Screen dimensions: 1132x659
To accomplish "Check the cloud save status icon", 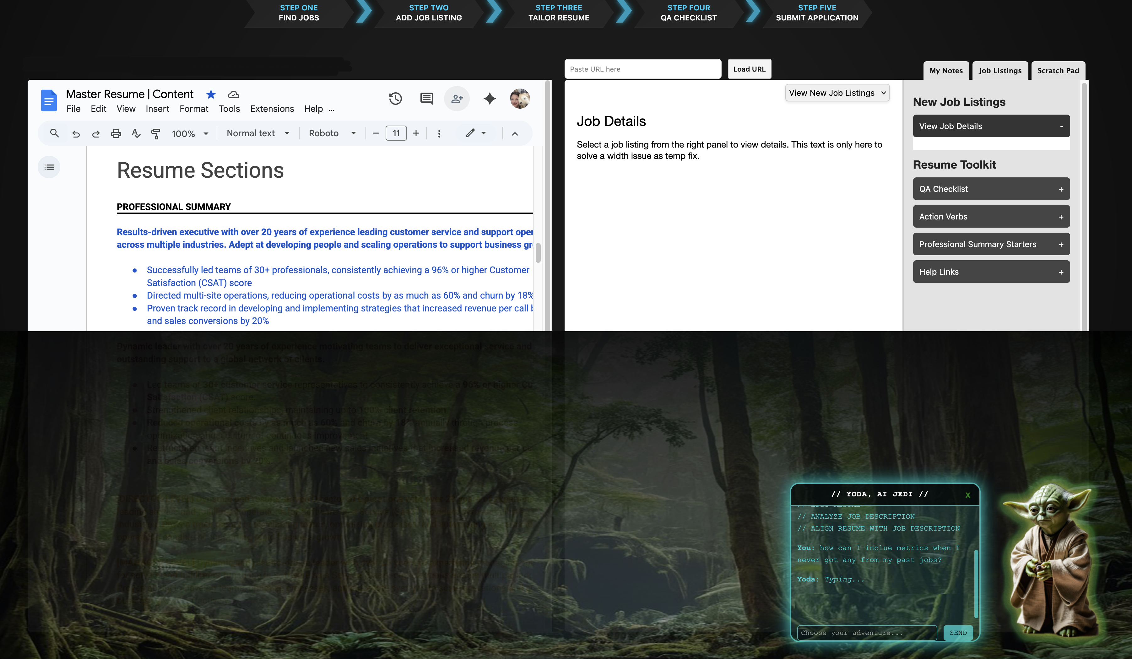I will point(233,94).
